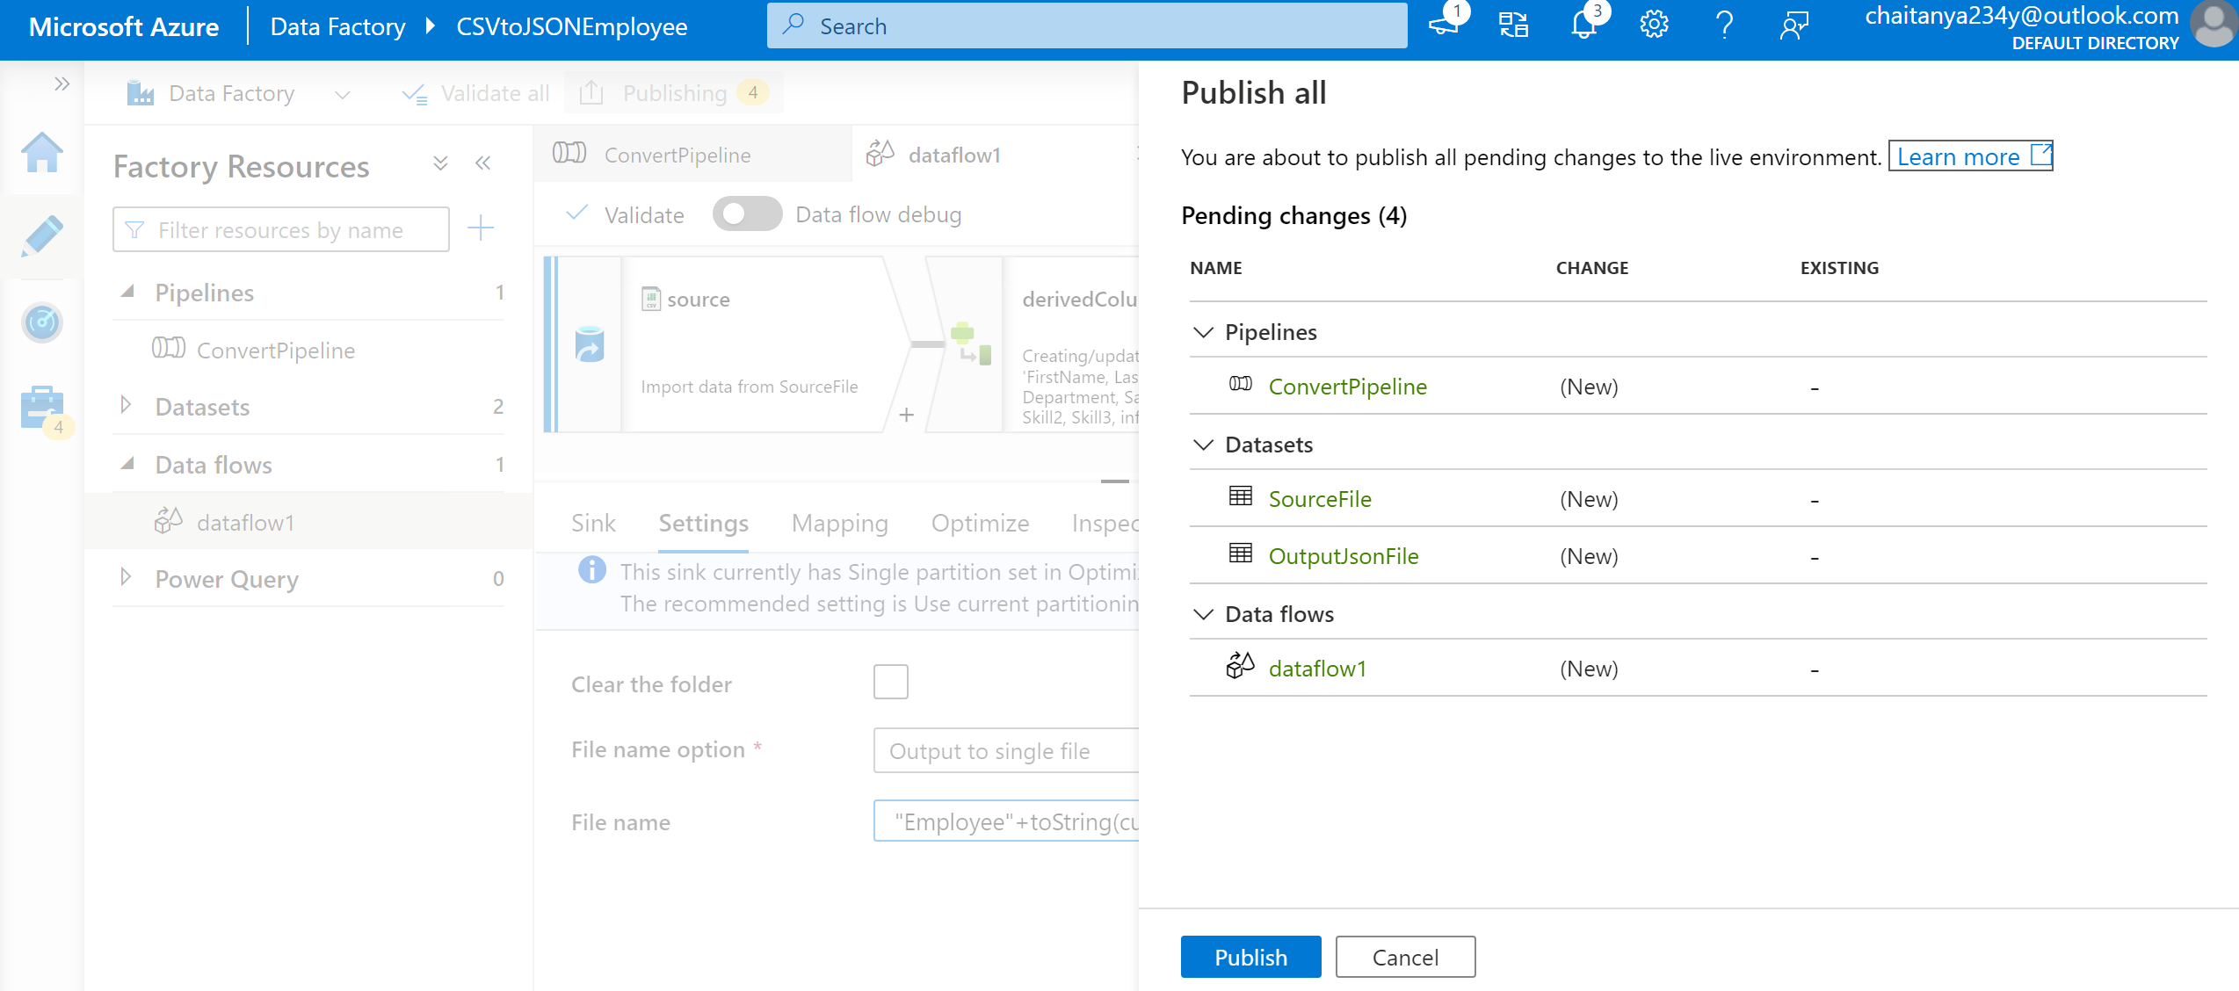Screen dimensions: 2239x991
Task: Open the Monitor gauge hub in sidebar
Action: (42, 322)
